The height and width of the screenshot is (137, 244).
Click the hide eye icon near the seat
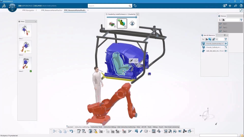coord(131,61)
